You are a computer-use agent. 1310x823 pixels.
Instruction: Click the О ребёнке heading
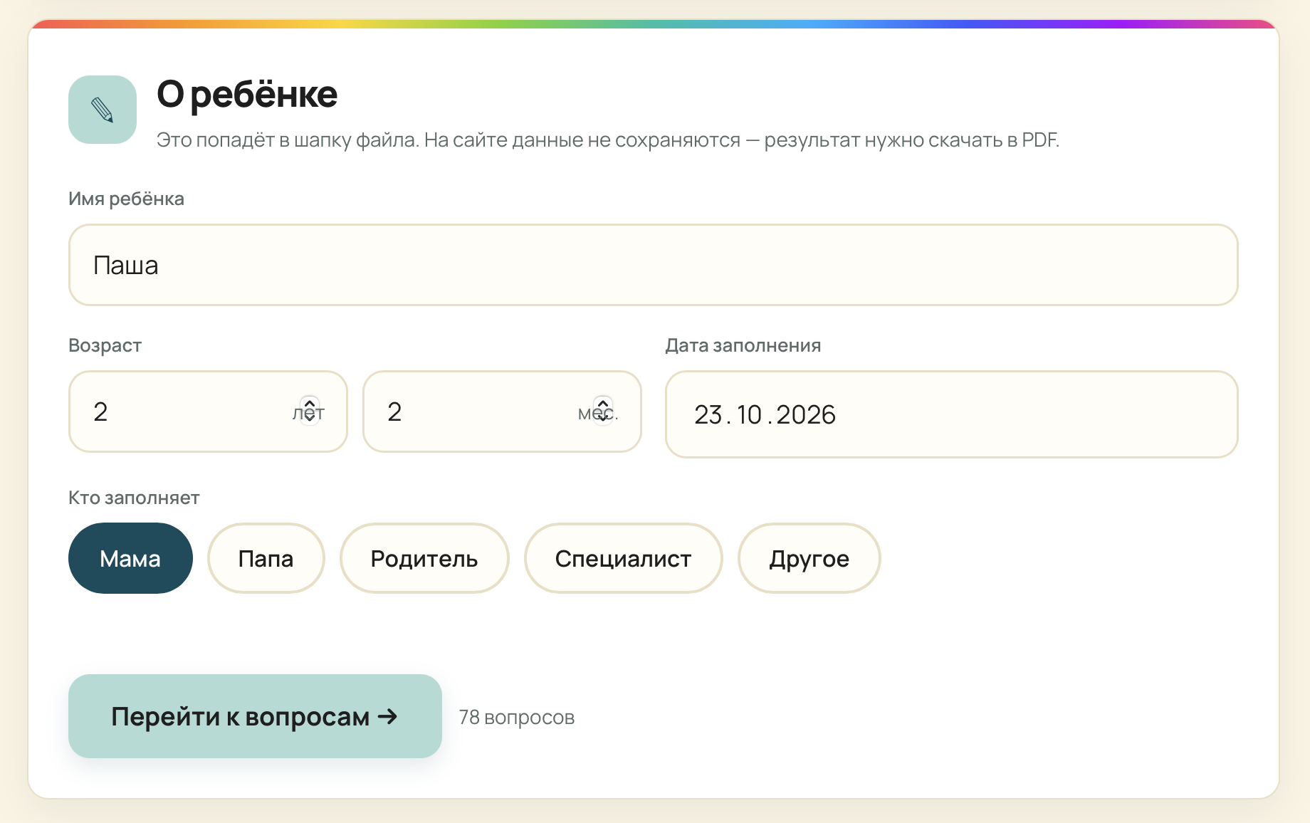247,94
